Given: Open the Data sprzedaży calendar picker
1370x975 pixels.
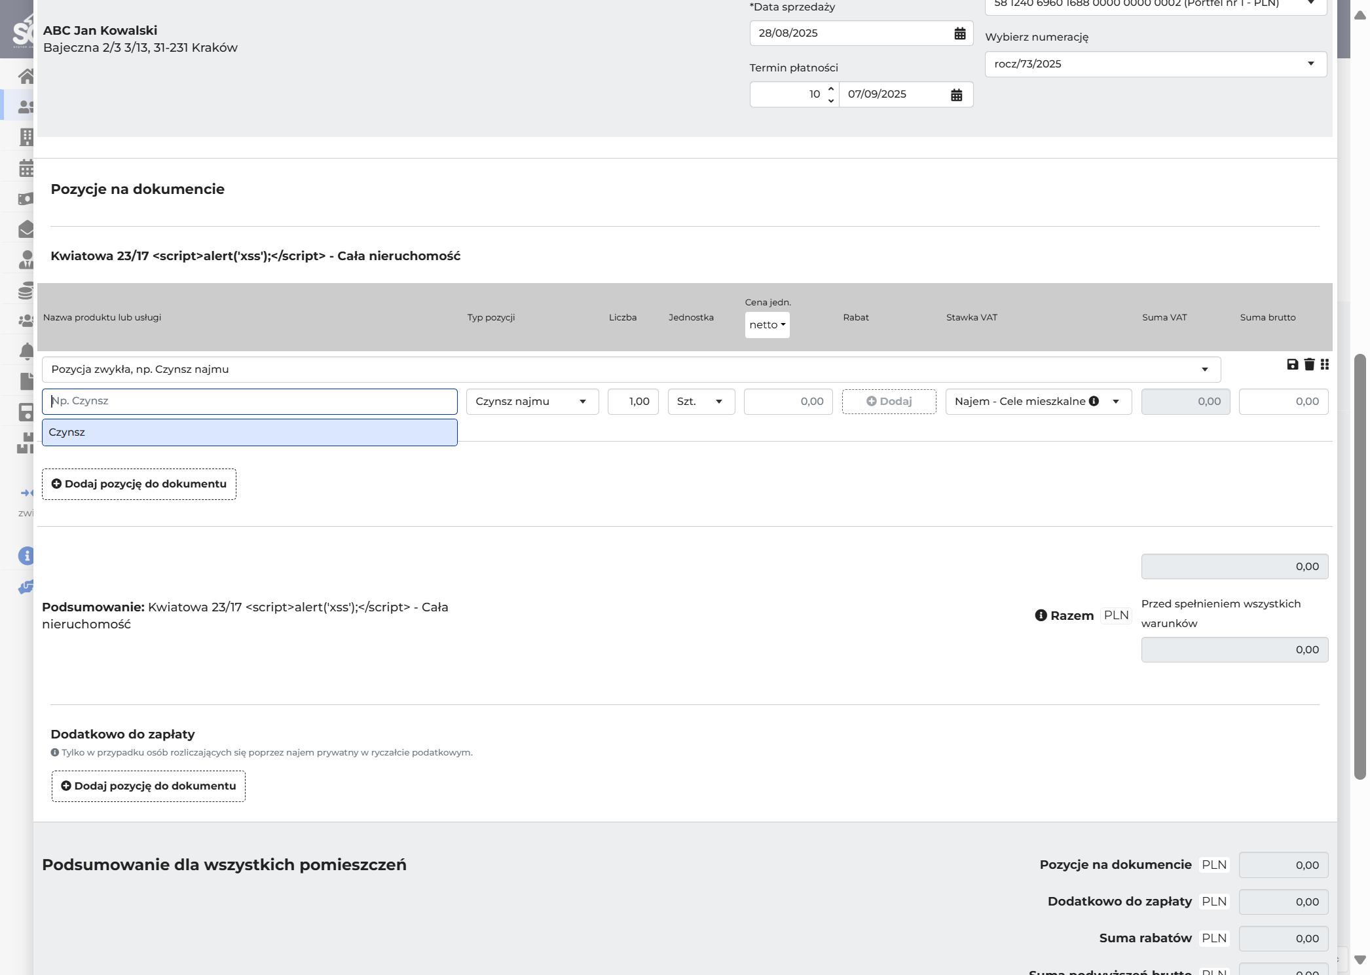Looking at the screenshot, I should [x=960, y=33].
